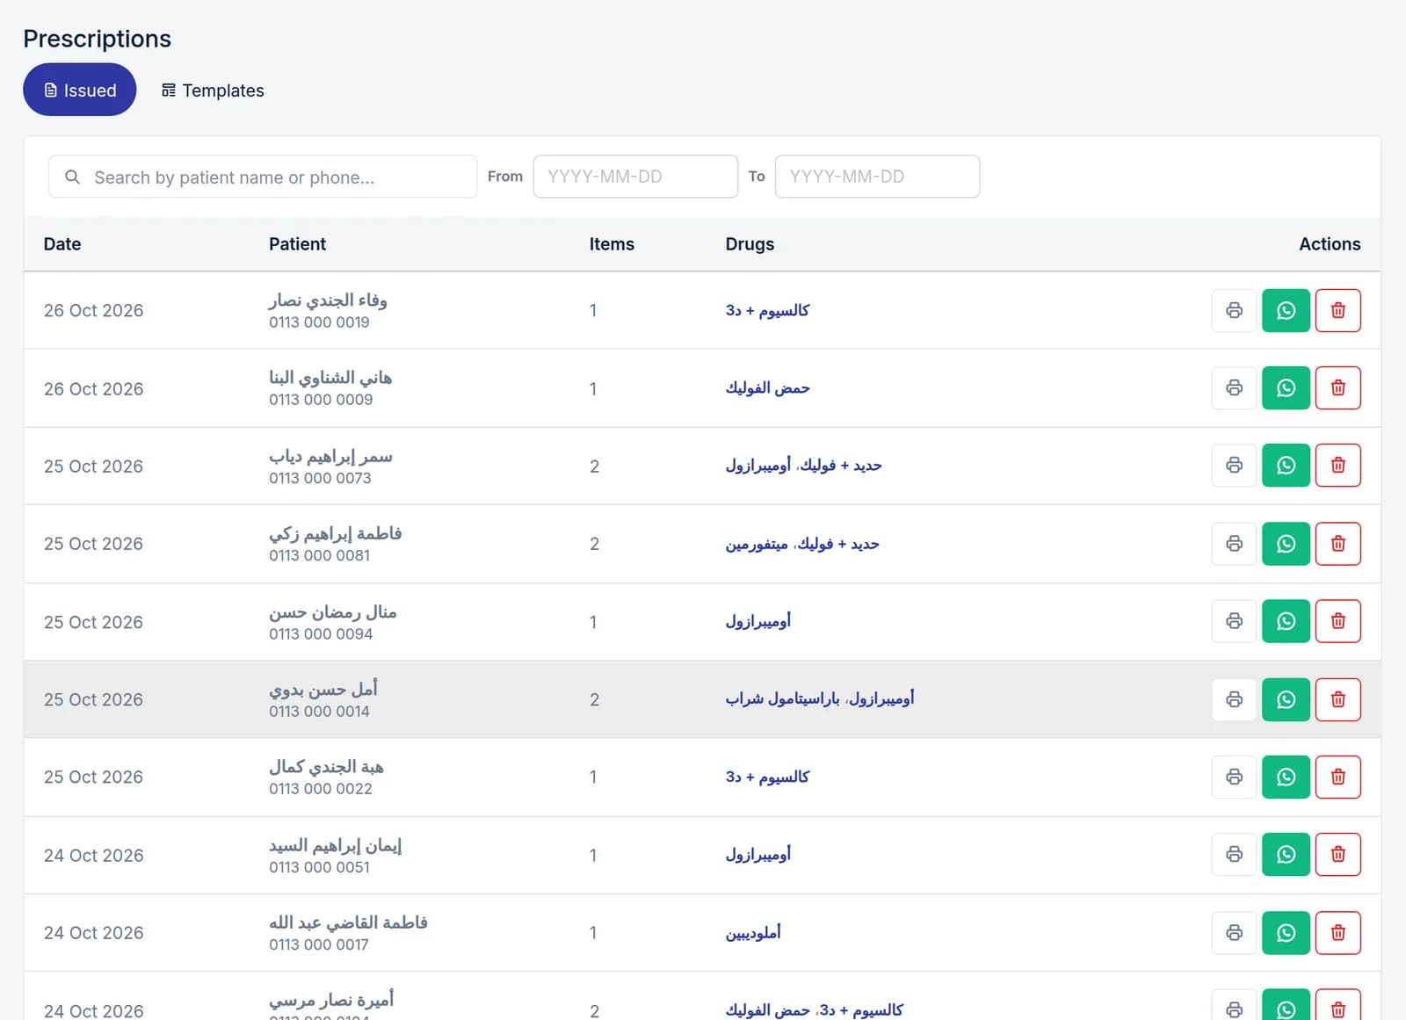Viewport: 1406px width, 1020px height.
Task: Delete prescription row 0113 000 0081
Action: pyautogui.click(x=1337, y=544)
